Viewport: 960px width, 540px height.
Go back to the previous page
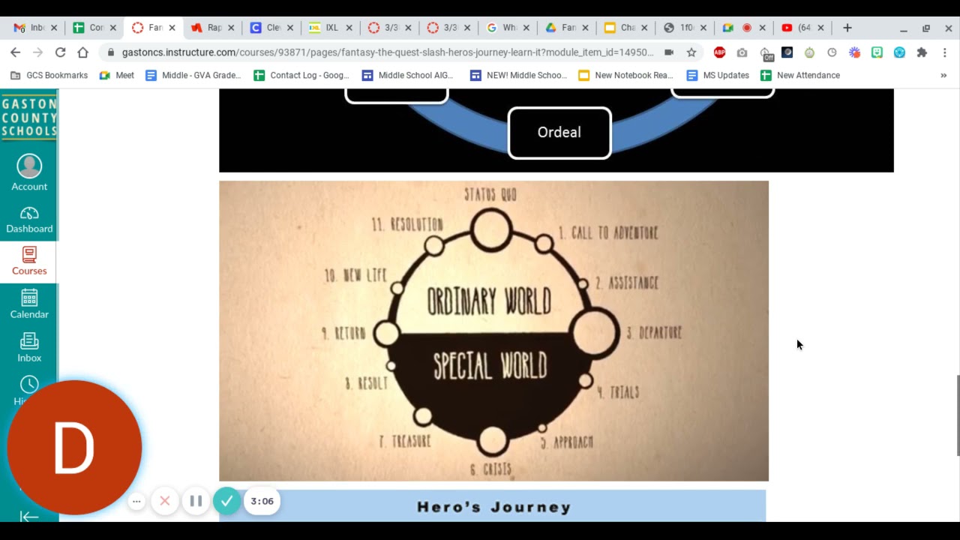coord(15,52)
